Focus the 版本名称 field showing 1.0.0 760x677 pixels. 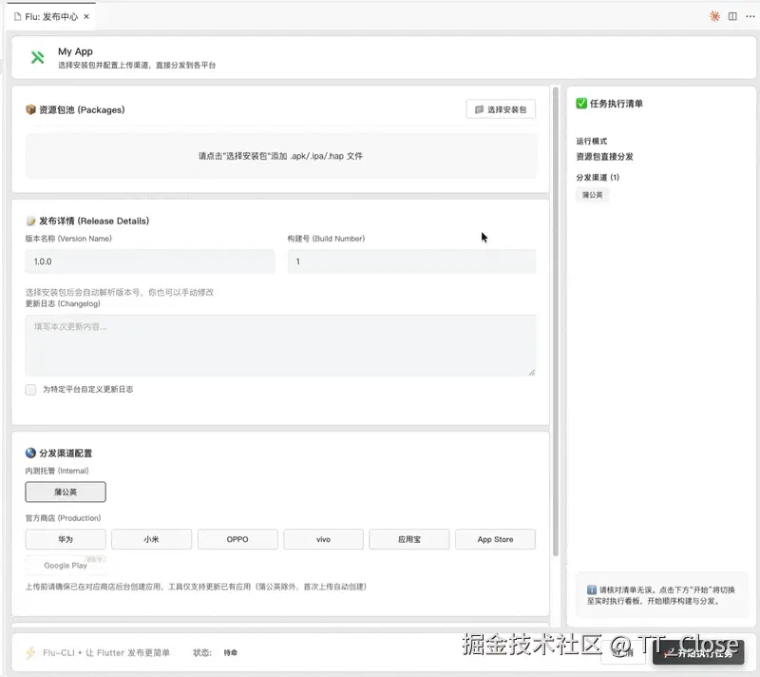[x=150, y=261]
